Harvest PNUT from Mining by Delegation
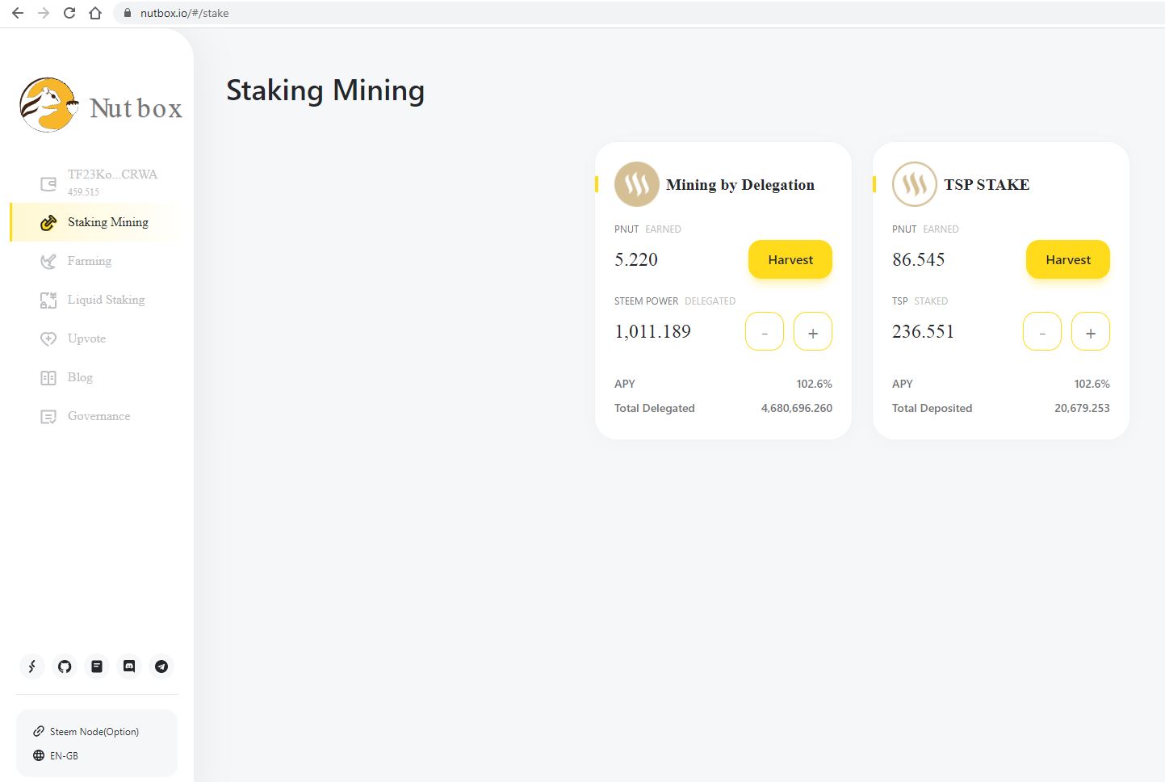 click(x=790, y=259)
